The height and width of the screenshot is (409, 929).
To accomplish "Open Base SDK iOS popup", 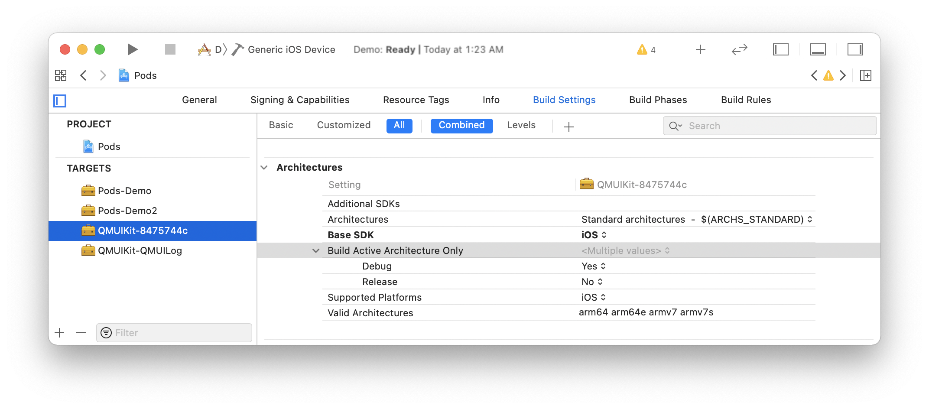I will 594,235.
